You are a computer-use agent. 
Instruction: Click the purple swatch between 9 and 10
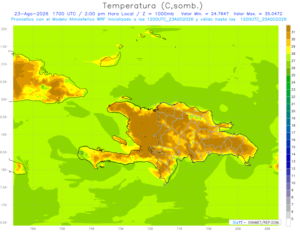point(288,187)
